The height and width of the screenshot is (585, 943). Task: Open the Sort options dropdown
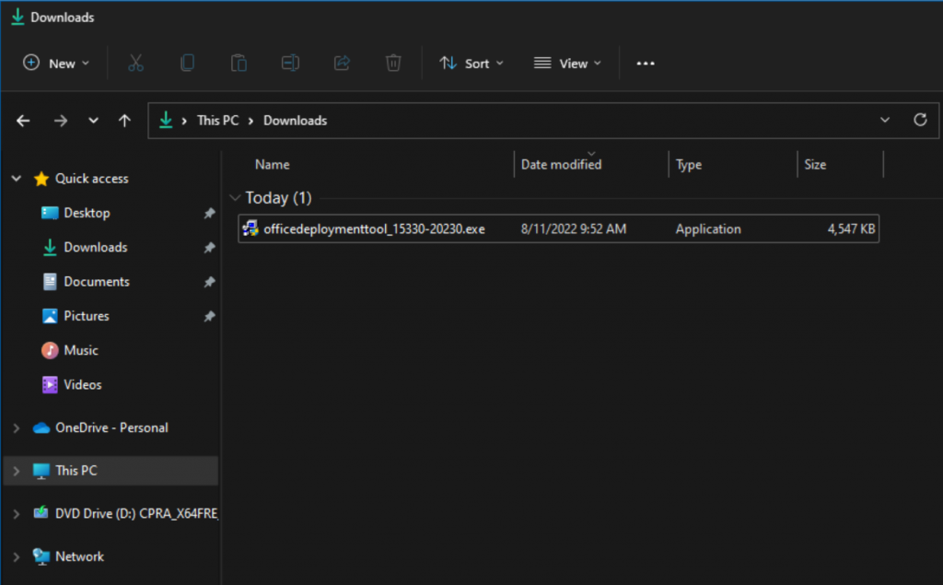pyautogui.click(x=471, y=64)
